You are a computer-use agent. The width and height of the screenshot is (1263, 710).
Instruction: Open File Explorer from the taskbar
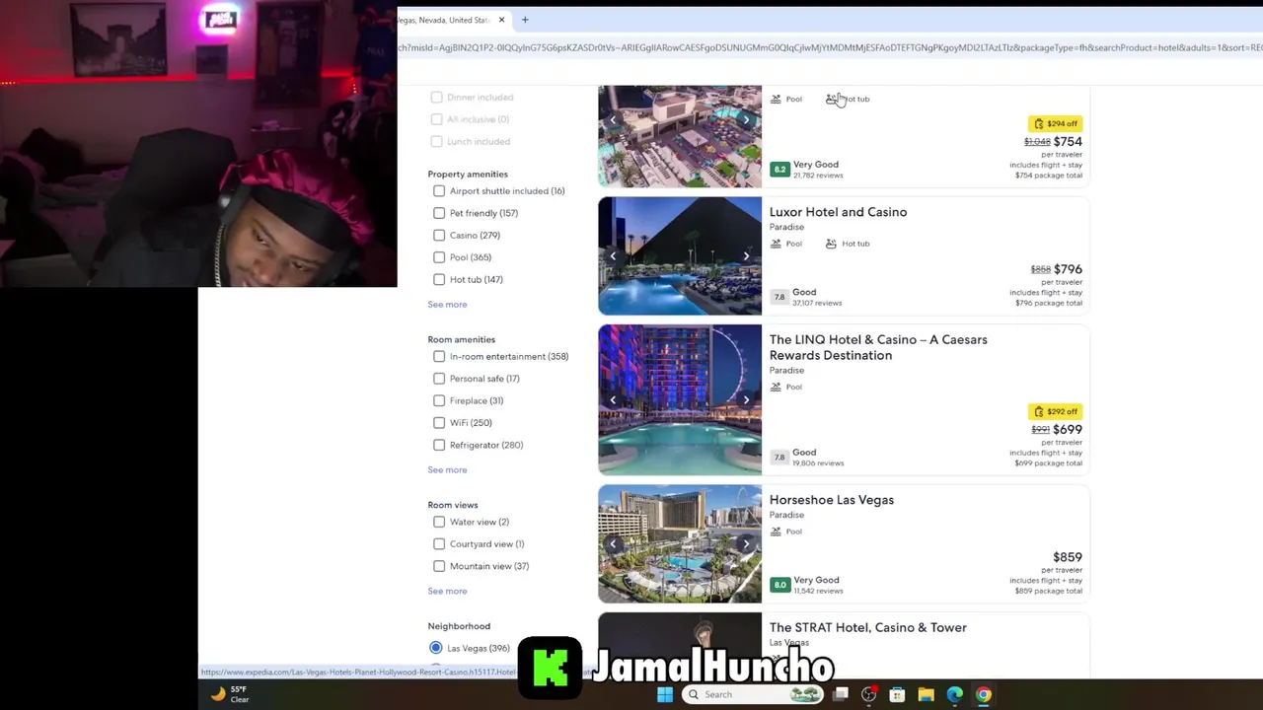click(x=926, y=694)
